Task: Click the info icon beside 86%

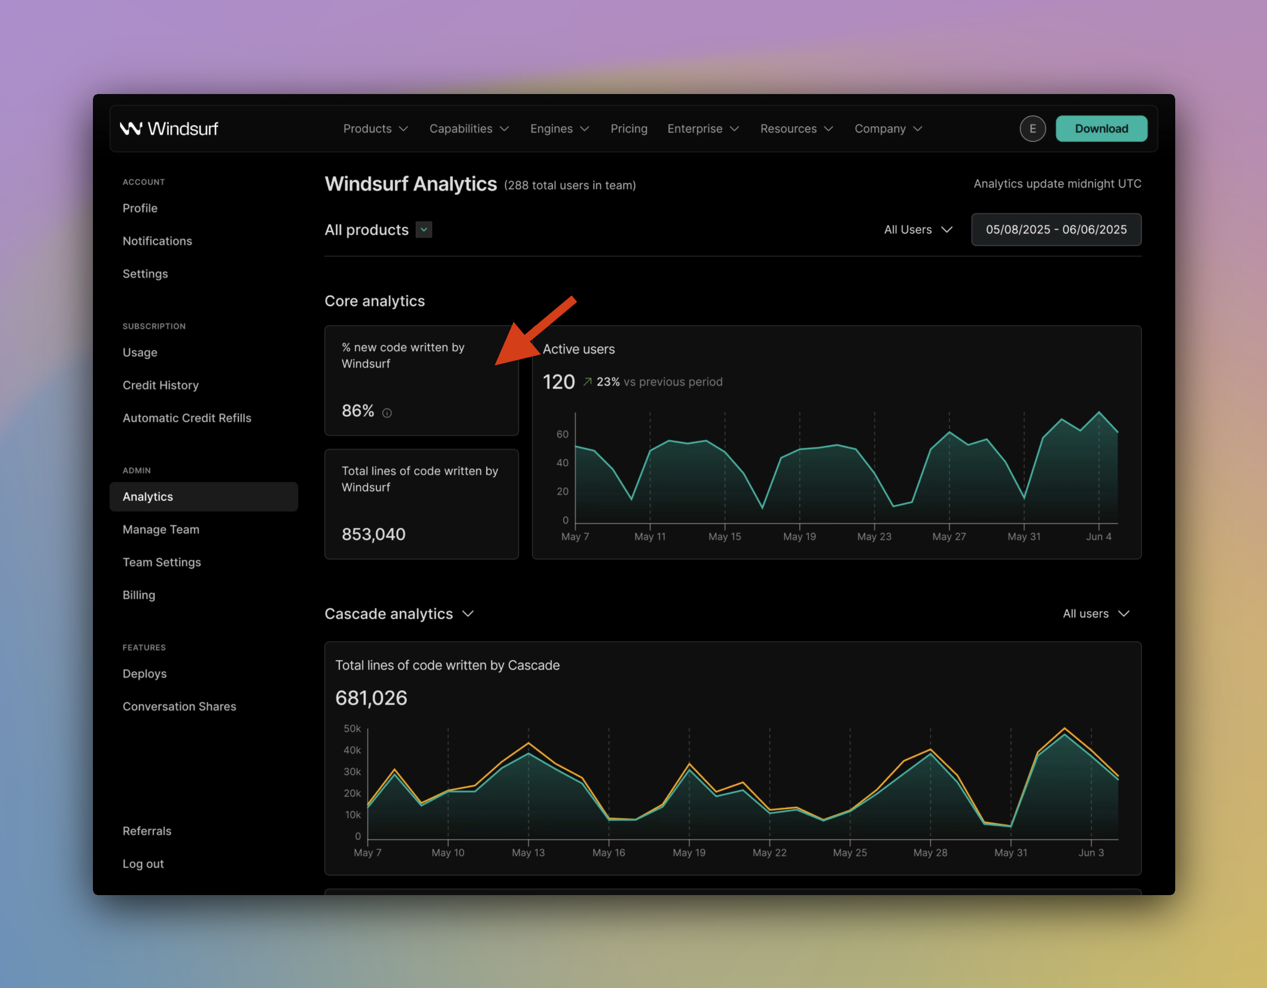Action: click(x=387, y=412)
